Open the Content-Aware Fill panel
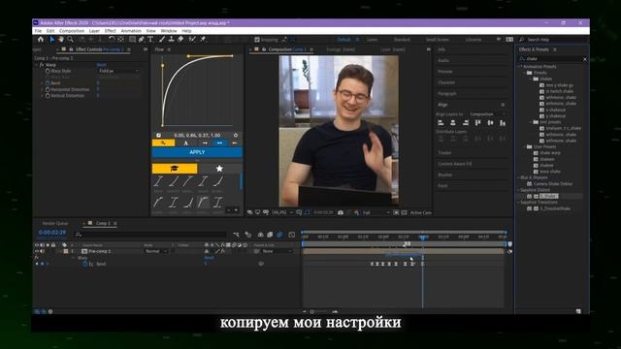Image resolution: width=621 pixels, height=349 pixels. [455, 164]
